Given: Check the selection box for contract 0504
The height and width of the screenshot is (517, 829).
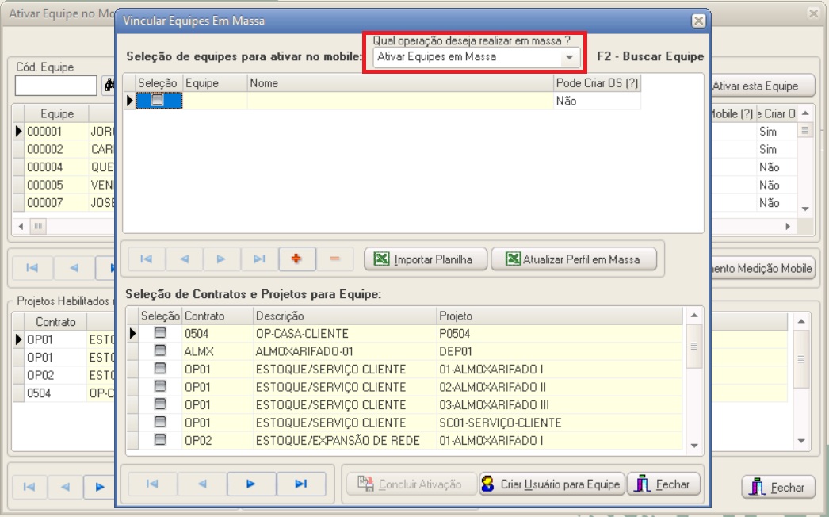Looking at the screenshot, I should click(160, 334).
